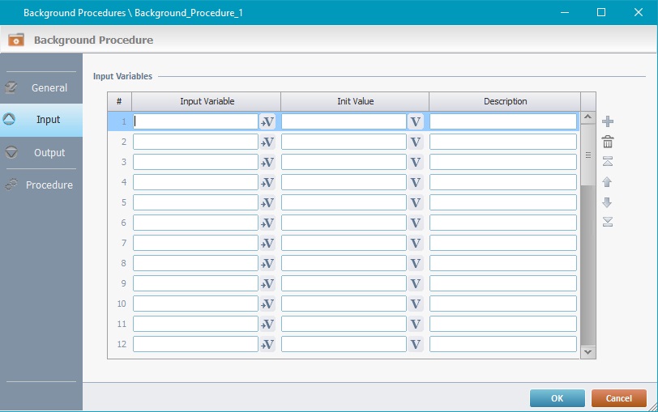Select the Init Value field in row 8
This screenshot has height=412, width=658.
(x=344, y=263)
